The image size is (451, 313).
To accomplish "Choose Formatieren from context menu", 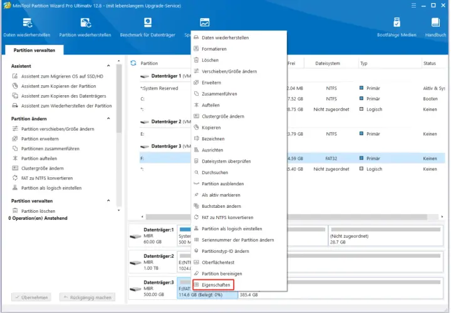I will tap(239, 49).
